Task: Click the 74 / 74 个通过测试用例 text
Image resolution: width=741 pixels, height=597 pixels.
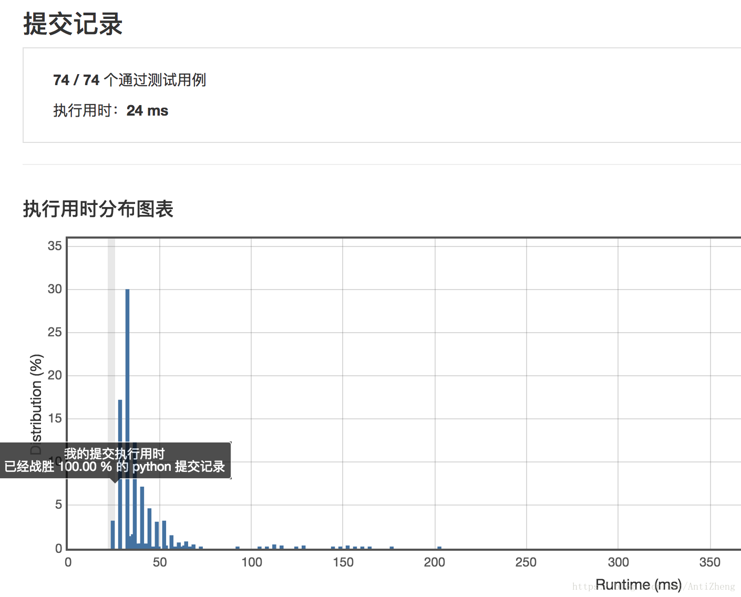Action: (x=129, y=80)
